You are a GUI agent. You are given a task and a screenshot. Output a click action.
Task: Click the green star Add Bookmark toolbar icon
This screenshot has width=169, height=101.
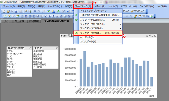(58, 11)
